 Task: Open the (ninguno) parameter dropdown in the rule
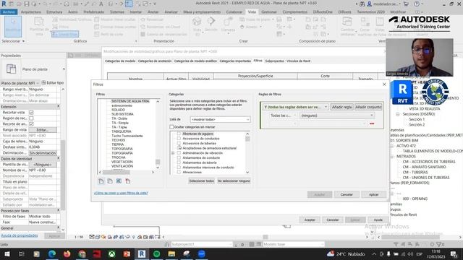[337, 116]
